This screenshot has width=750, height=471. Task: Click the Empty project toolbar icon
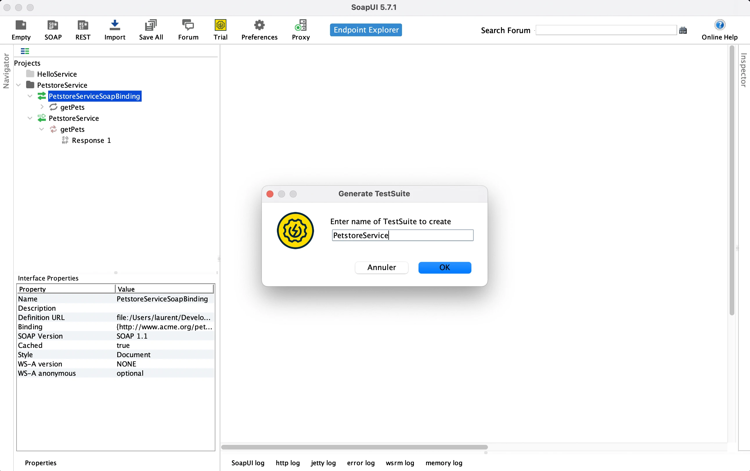[21, 26]
